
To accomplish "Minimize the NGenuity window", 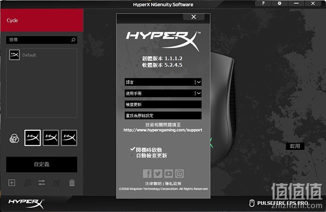I will coord(296,3).
